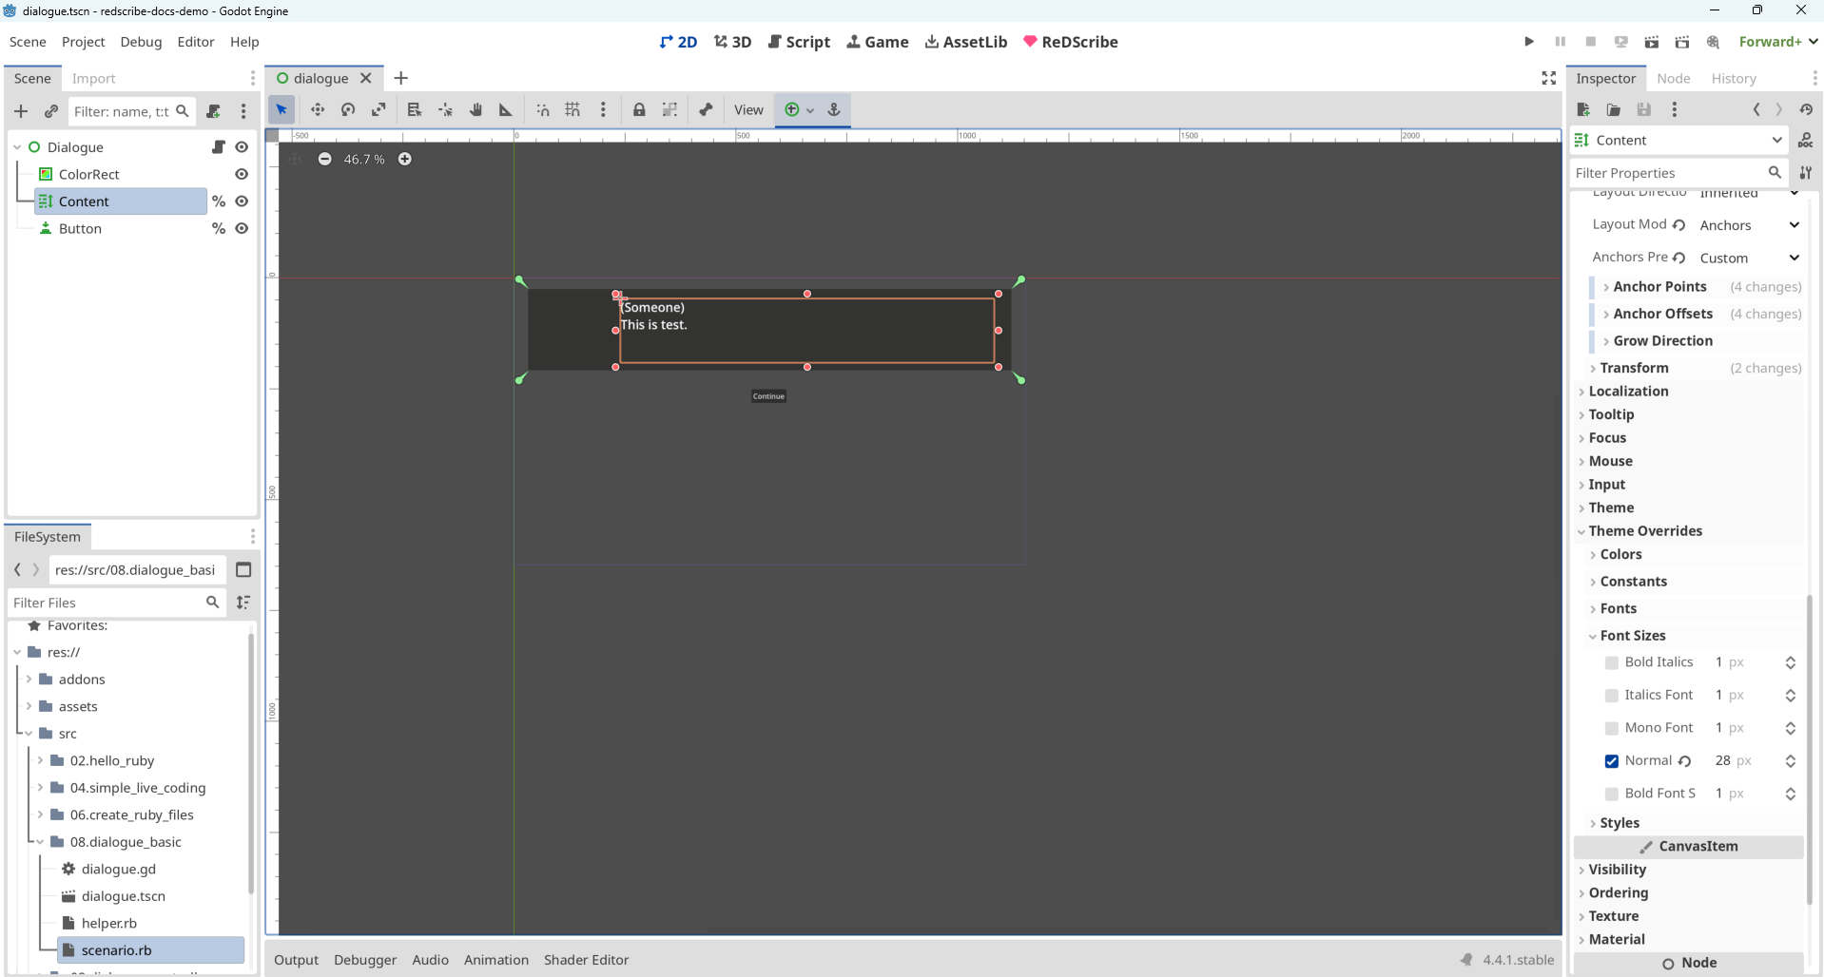Instantiate a child scene with the link icon
The width and height of the screenshot is (1824, 977).
[51, 111]
